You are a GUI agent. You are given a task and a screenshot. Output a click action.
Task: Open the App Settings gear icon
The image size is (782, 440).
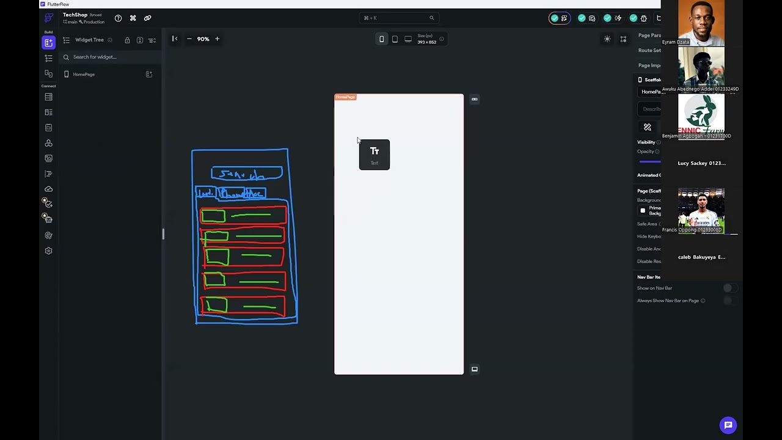[48, 251]
